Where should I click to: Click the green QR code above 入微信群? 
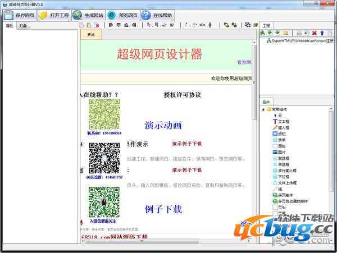click(104, 202)
